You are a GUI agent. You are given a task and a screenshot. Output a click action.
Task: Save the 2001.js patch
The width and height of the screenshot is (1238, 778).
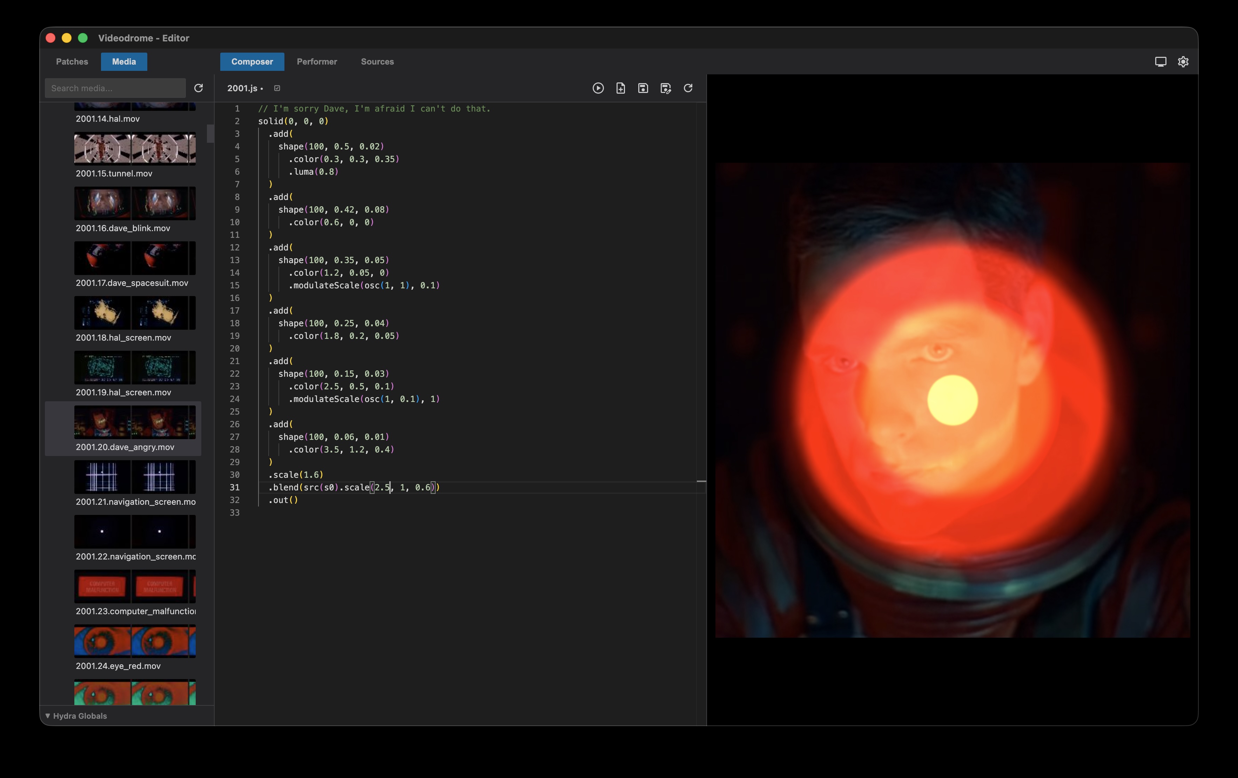coord(642,88)
